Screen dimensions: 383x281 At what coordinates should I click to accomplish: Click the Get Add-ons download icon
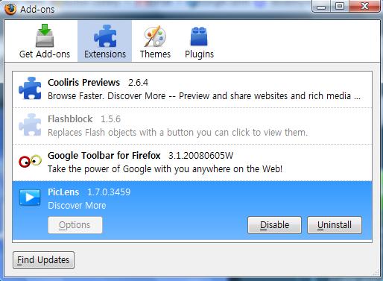[x=45, y=36]
